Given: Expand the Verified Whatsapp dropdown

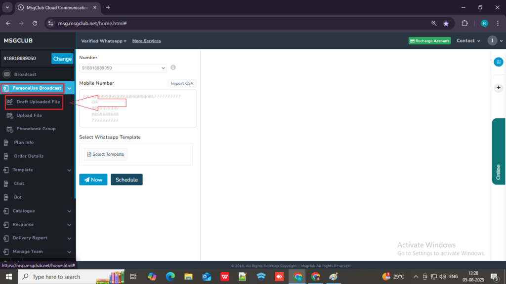Looking at the screenshot, I should (x=104, y=41).
